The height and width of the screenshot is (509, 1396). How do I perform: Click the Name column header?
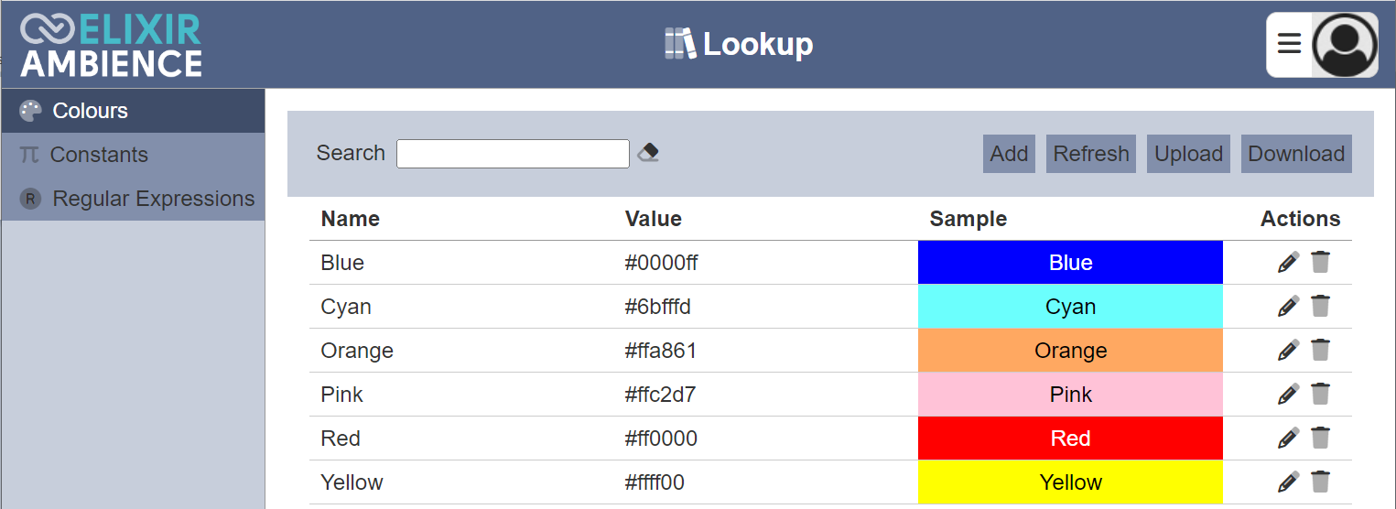351,219
